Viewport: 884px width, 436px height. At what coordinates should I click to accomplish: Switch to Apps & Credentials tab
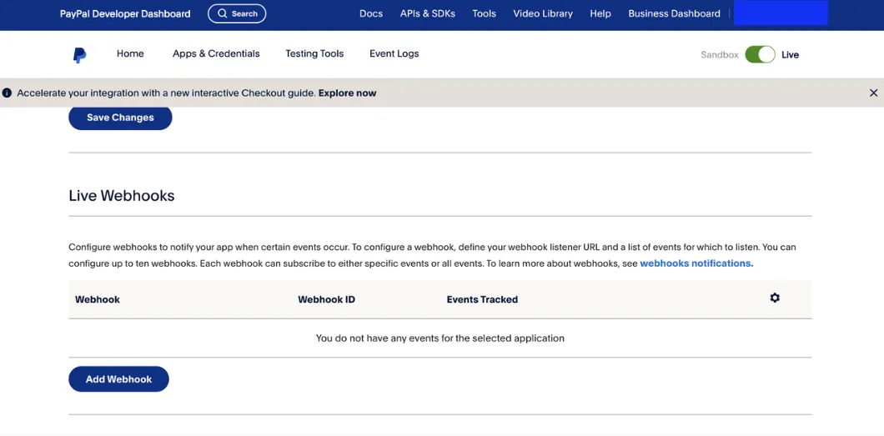click(x=216, y=53)
